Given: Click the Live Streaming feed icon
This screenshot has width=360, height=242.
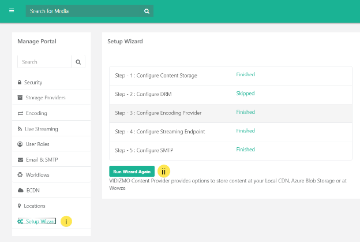Looking at the screenshot, I should pos(20,129).
